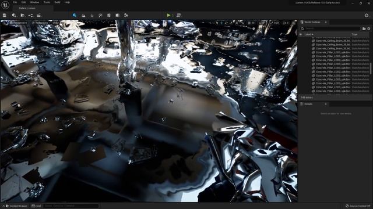Choose the translate gizmo tool in viewport
Viewport: 373px width, 209px height.
click(x=221, y=23)
